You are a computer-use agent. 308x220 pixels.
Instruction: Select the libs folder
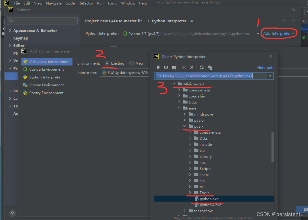[x=202, y=162]
